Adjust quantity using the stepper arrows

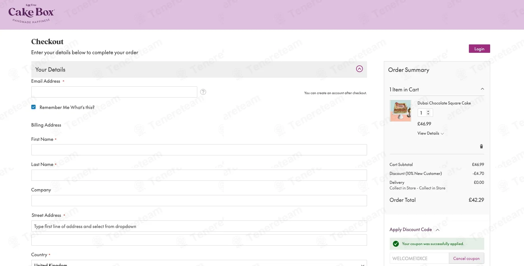[x=428, y=113]
